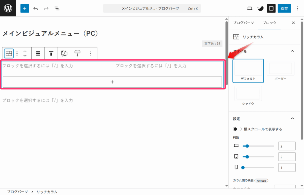
Task: Click the mobile icon beside column count
Action: pyautogui.click(x=236, y=167)
